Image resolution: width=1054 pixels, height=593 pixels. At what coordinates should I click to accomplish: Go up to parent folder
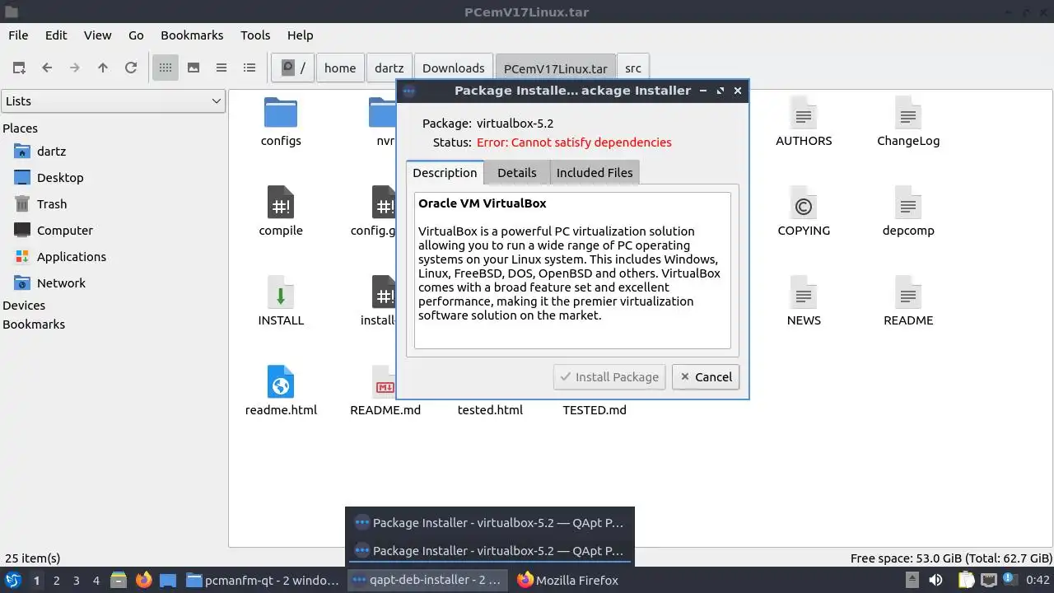pyautogui.click(x=103, y=68)
